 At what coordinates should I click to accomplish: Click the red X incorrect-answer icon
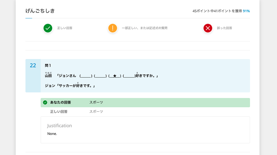[x=208, y=28]
